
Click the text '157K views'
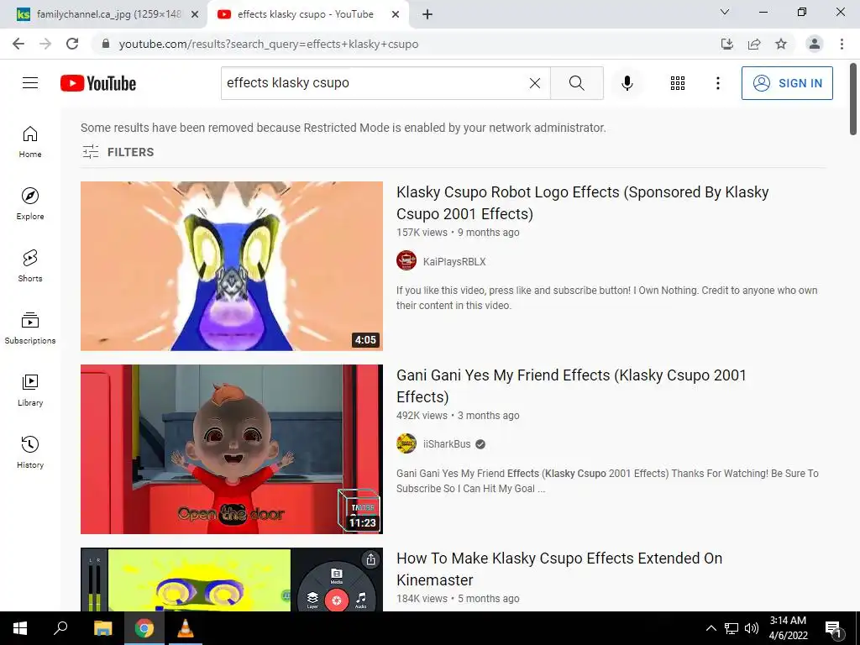click(x=422, y=233)
